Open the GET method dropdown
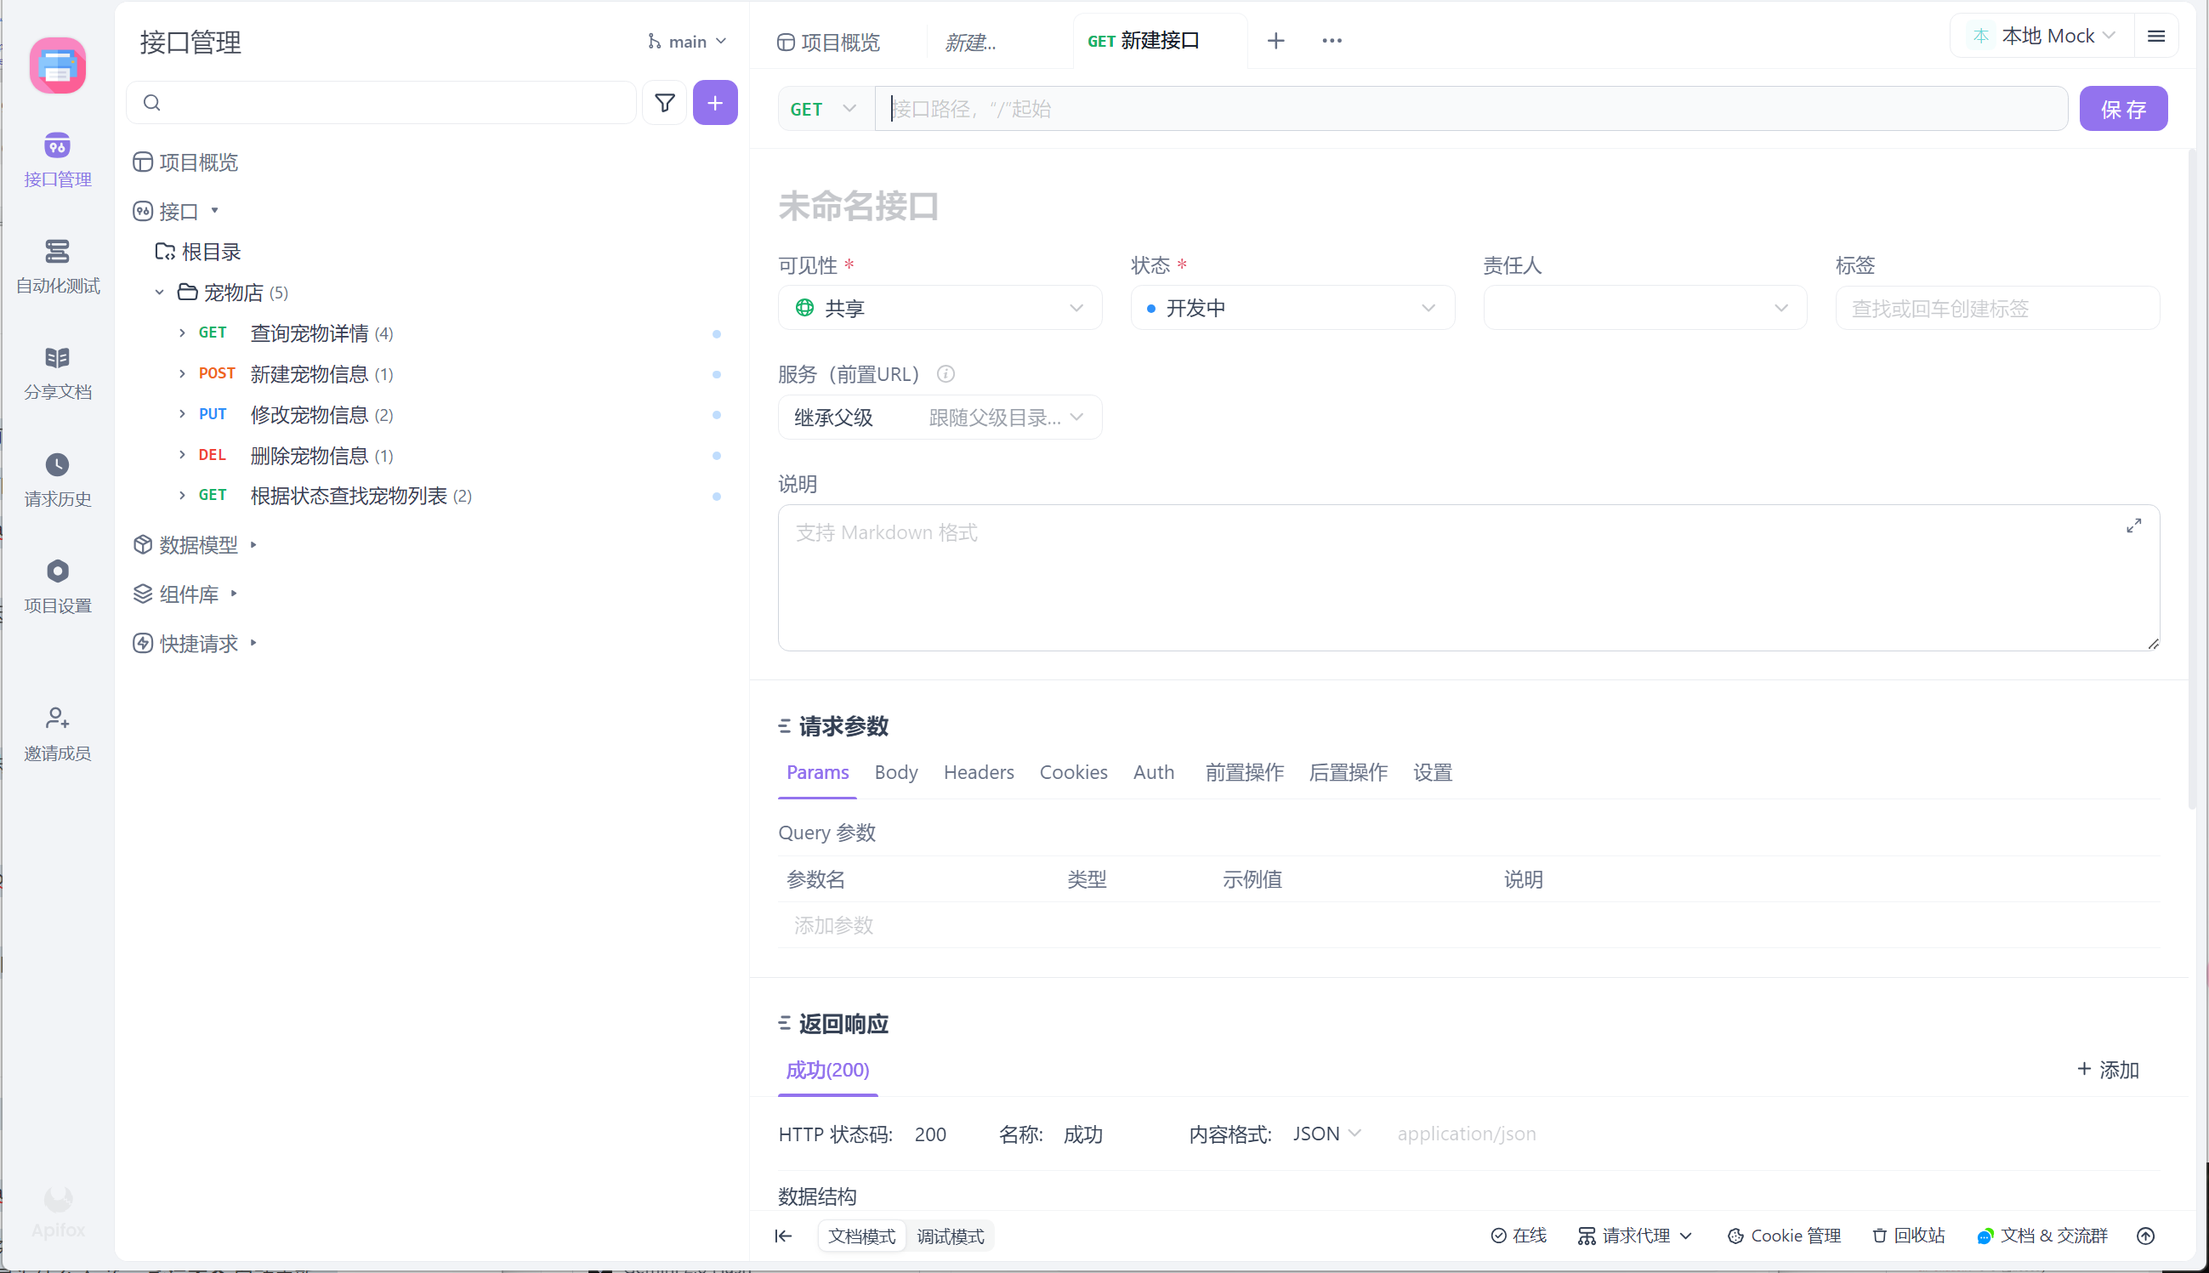 click(822, 110)
